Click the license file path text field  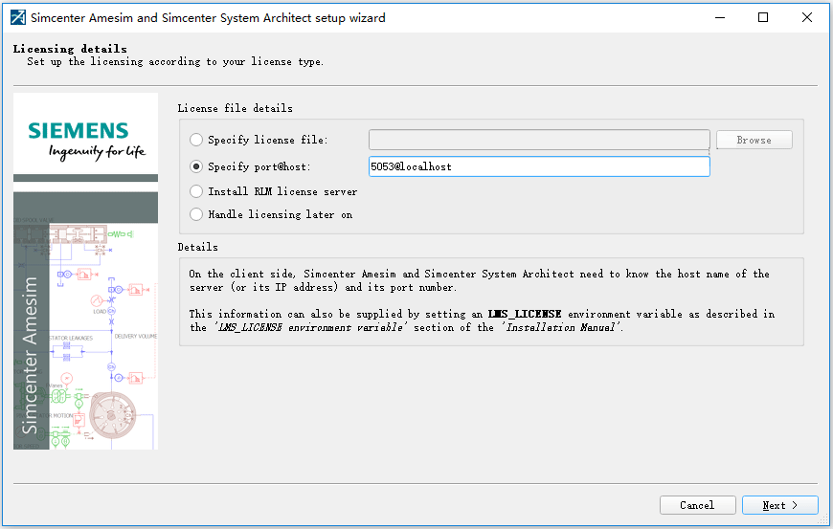click(539, 140)
